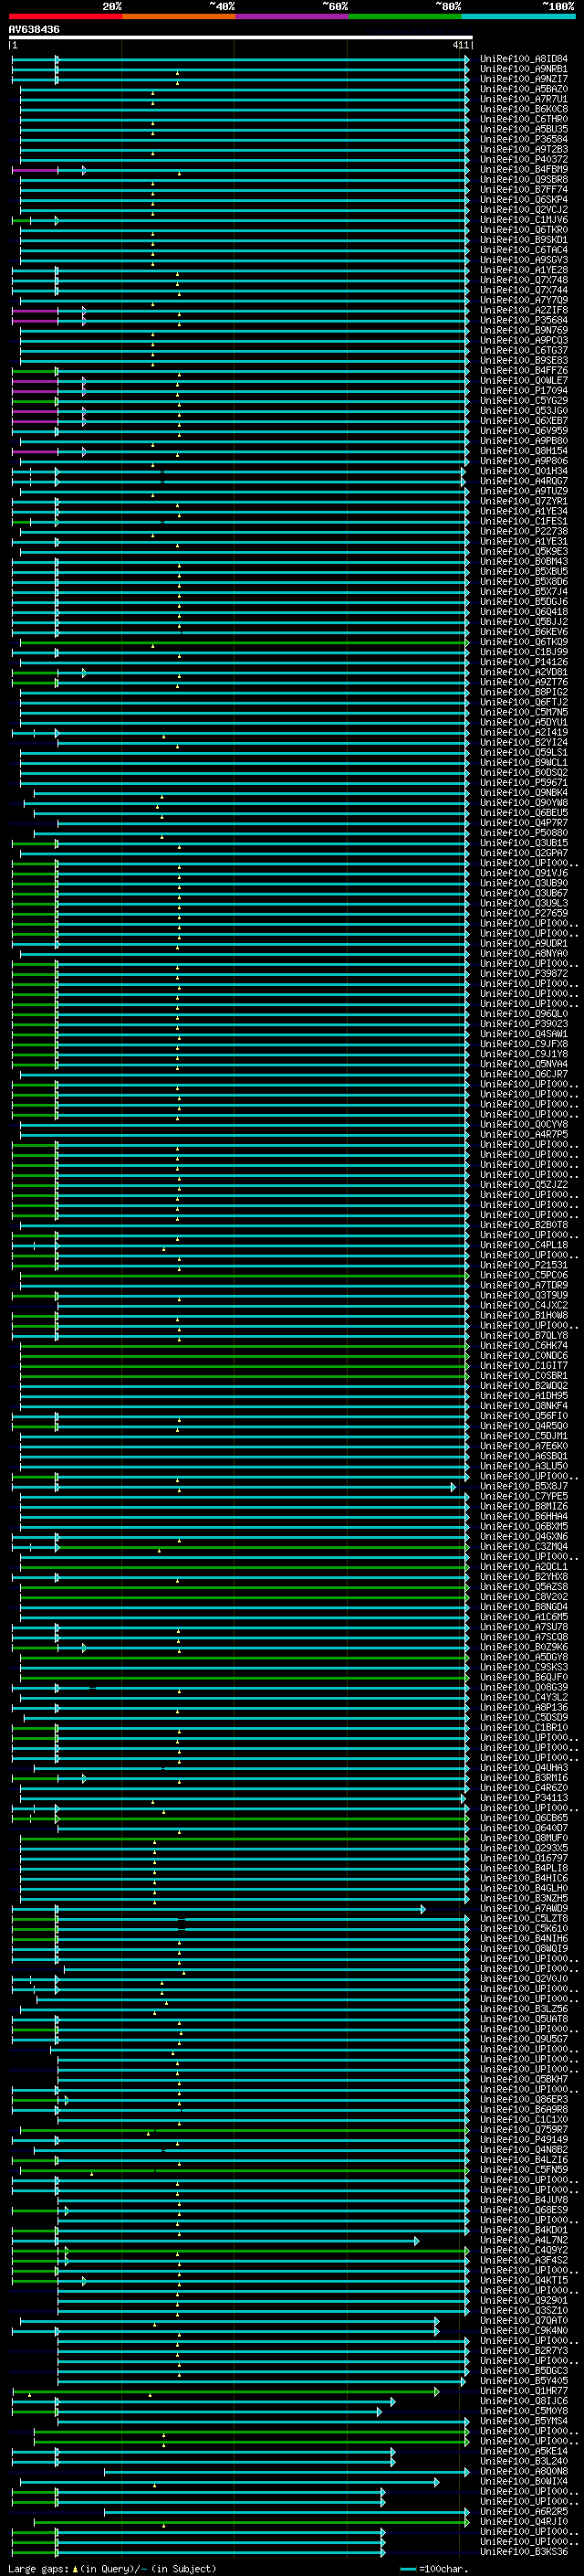This screenshot has height=2576, width=584.
Task: Select label UniRef100_C5PC06
Action: pos(524,1275)
